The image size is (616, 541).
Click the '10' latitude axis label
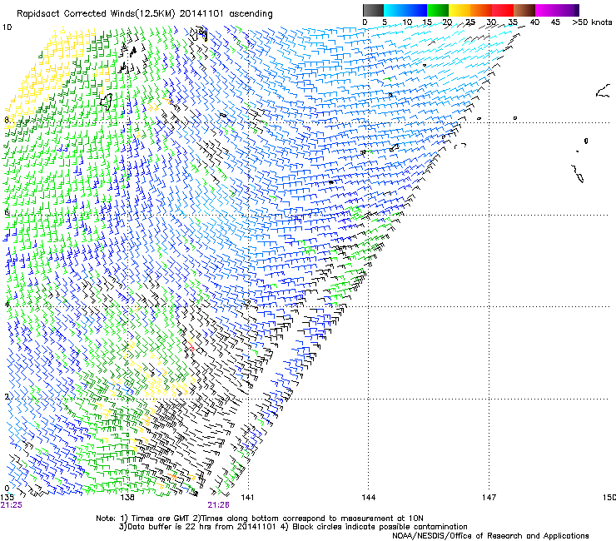click(x=7, y=27)
